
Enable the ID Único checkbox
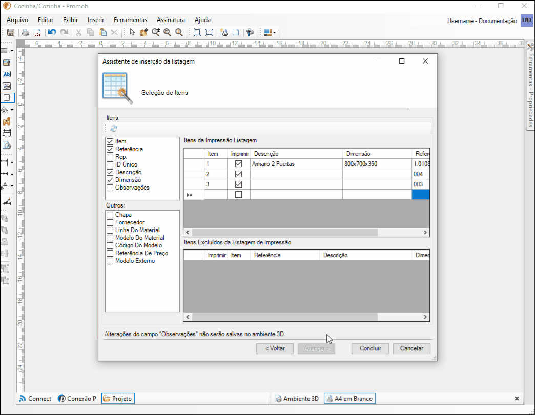pos(110,164)
